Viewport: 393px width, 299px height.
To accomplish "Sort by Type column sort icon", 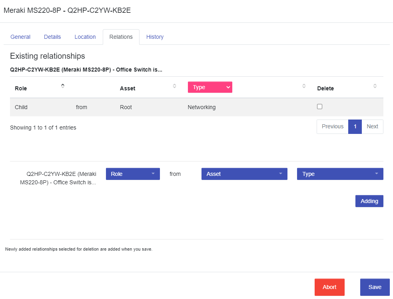I will (x=304, y=86).
